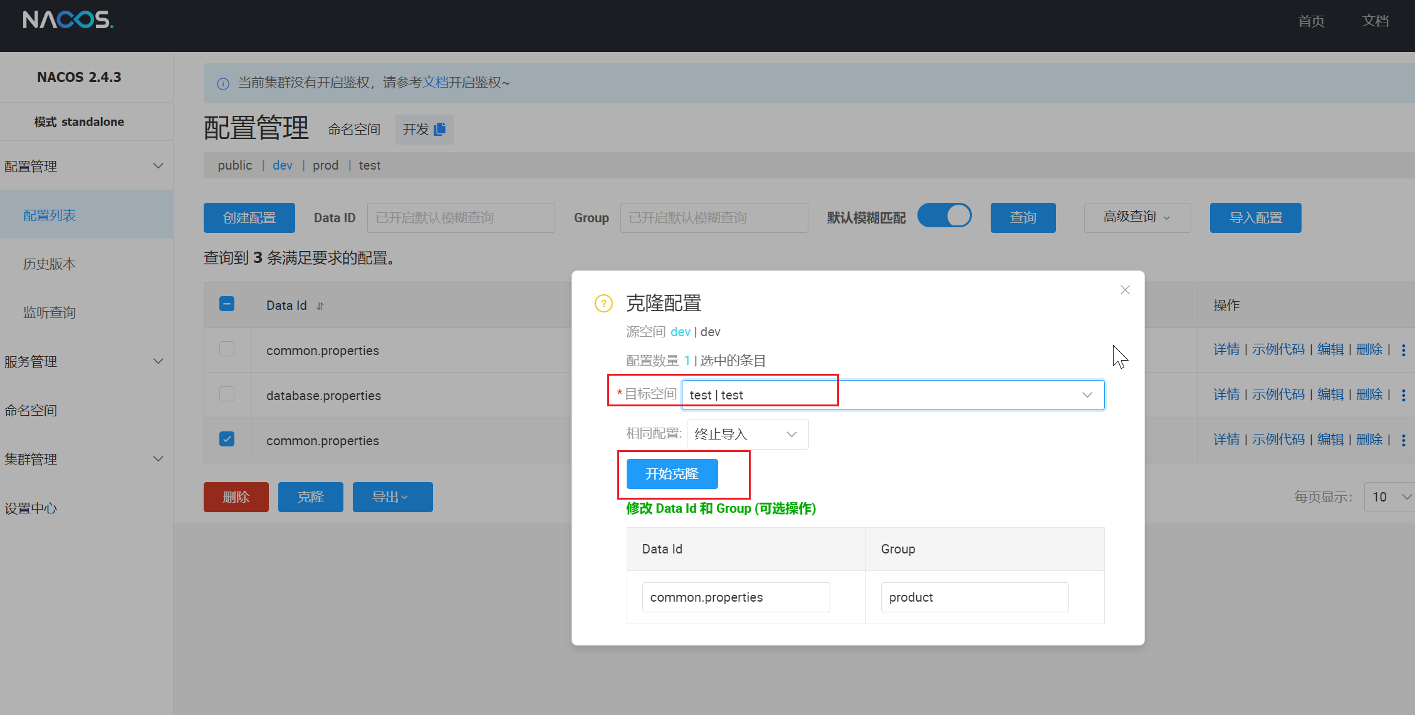Click the NACOS logo
Image resolution: width=1415 pixels, height=715 pixels.
point(68,20)
